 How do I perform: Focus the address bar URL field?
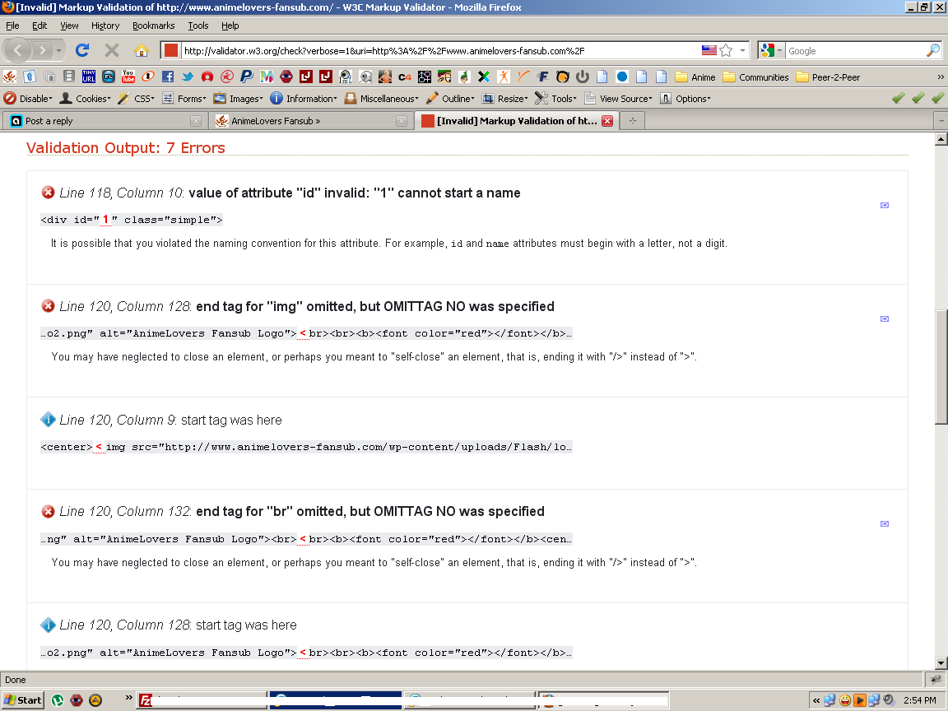pos(440,51)
